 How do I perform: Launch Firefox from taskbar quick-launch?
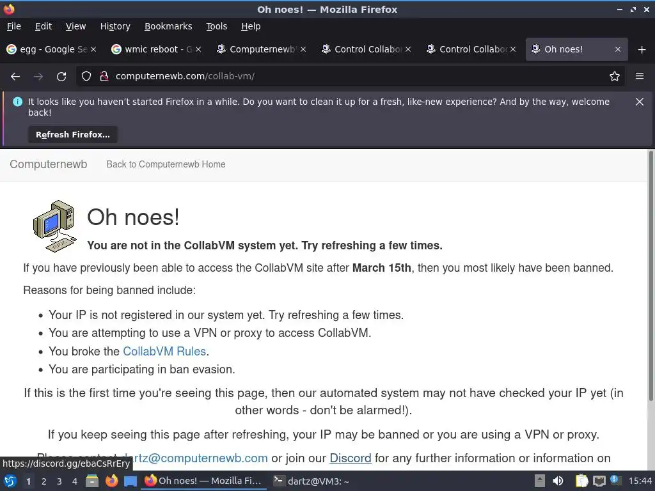111,481
